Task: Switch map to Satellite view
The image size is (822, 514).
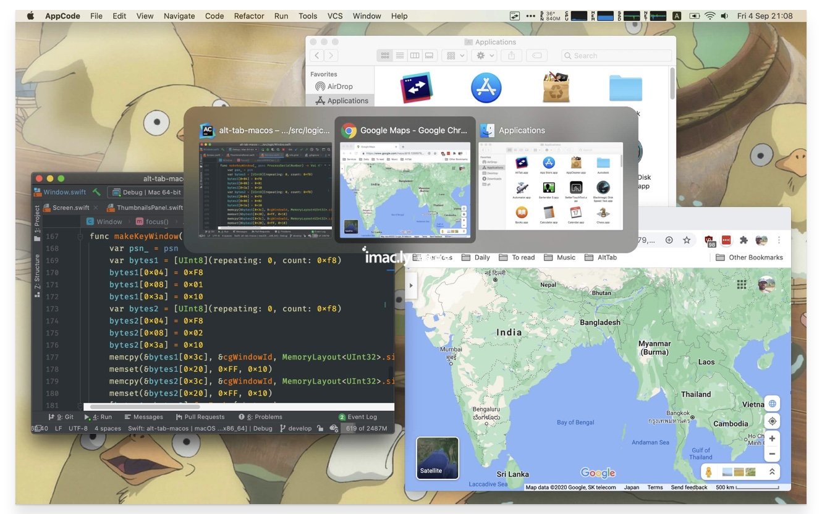Action: point(438,458)
